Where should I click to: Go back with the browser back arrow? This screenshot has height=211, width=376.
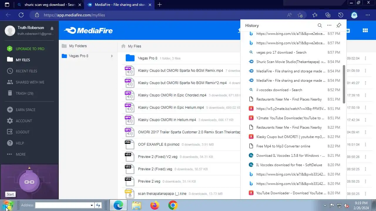(8, 15)
